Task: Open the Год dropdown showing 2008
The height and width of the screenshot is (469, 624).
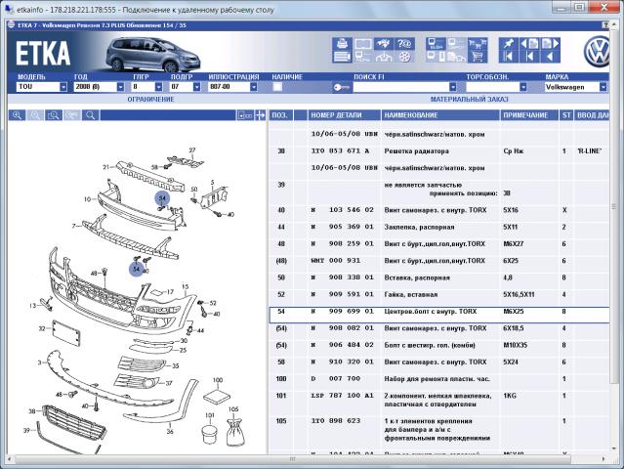Action: click(x=120, y=87)
